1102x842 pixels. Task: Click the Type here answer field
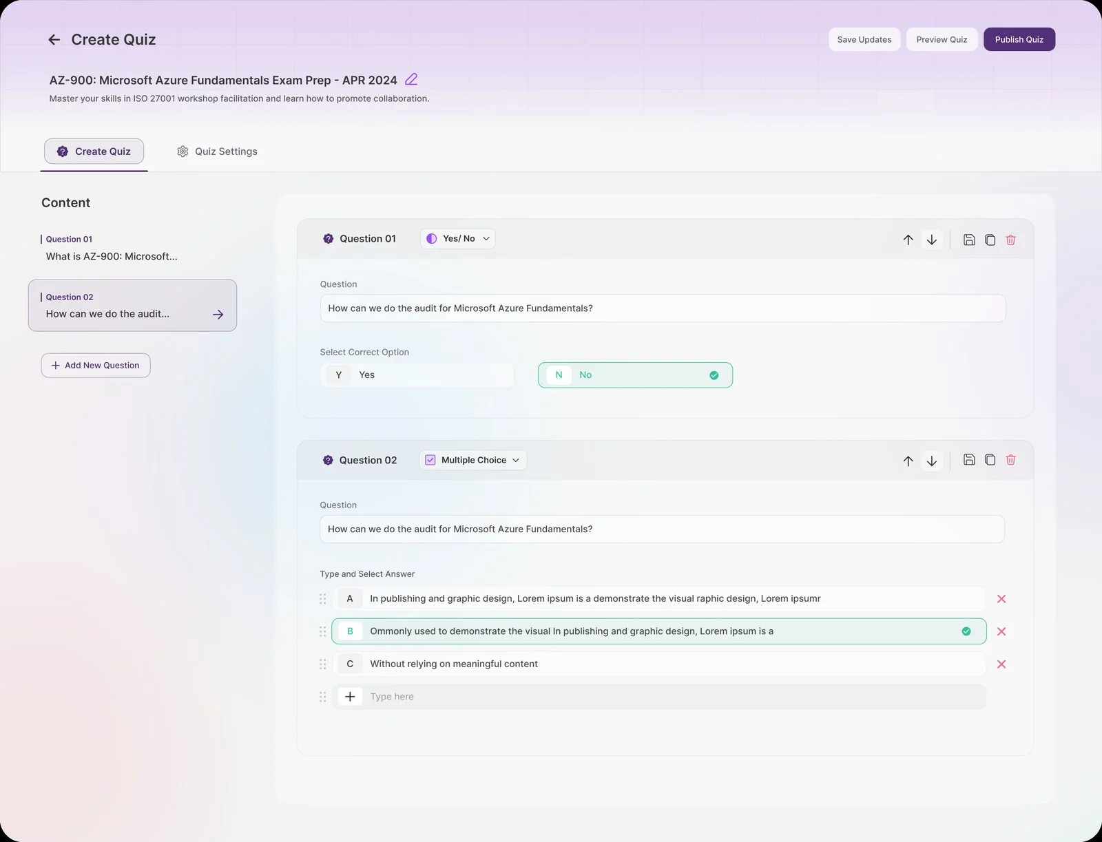658,697
